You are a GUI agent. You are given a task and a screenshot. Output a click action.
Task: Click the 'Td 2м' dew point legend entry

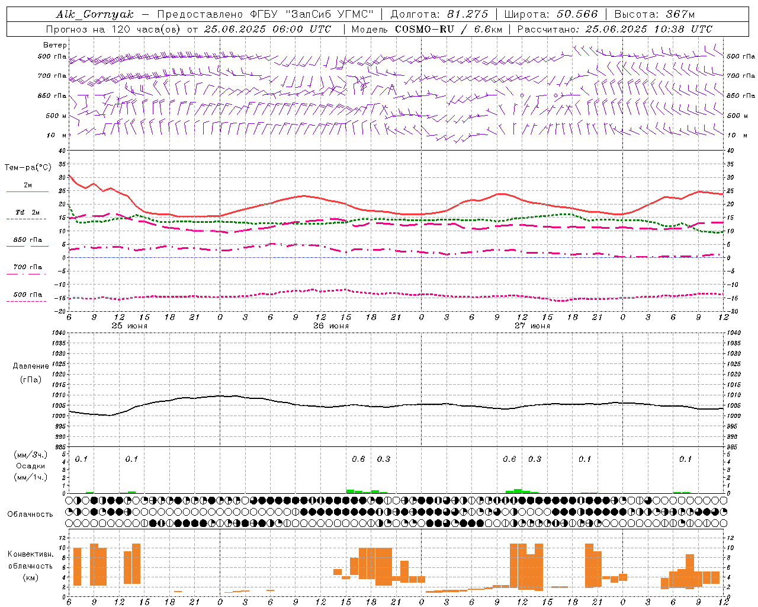coord(28,212)
